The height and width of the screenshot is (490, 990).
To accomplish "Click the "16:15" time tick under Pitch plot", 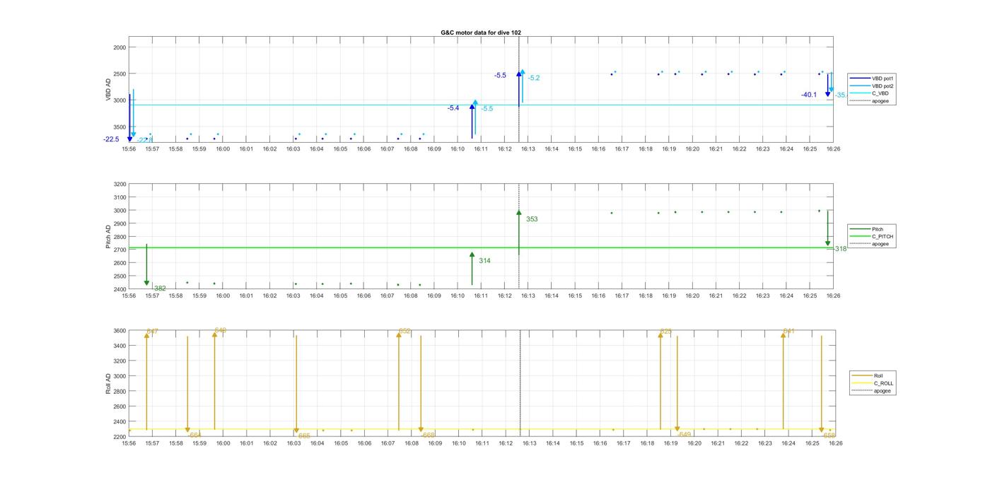I will click(575, 296).
